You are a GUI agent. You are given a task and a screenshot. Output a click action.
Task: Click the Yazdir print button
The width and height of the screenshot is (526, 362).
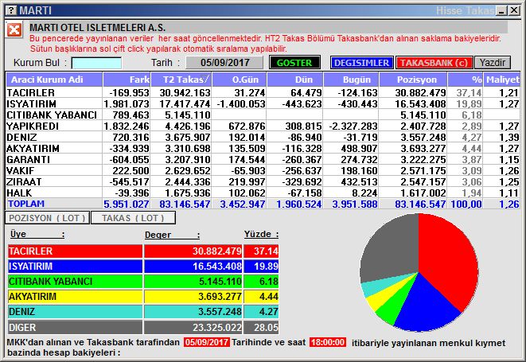(x=493, y=63)
